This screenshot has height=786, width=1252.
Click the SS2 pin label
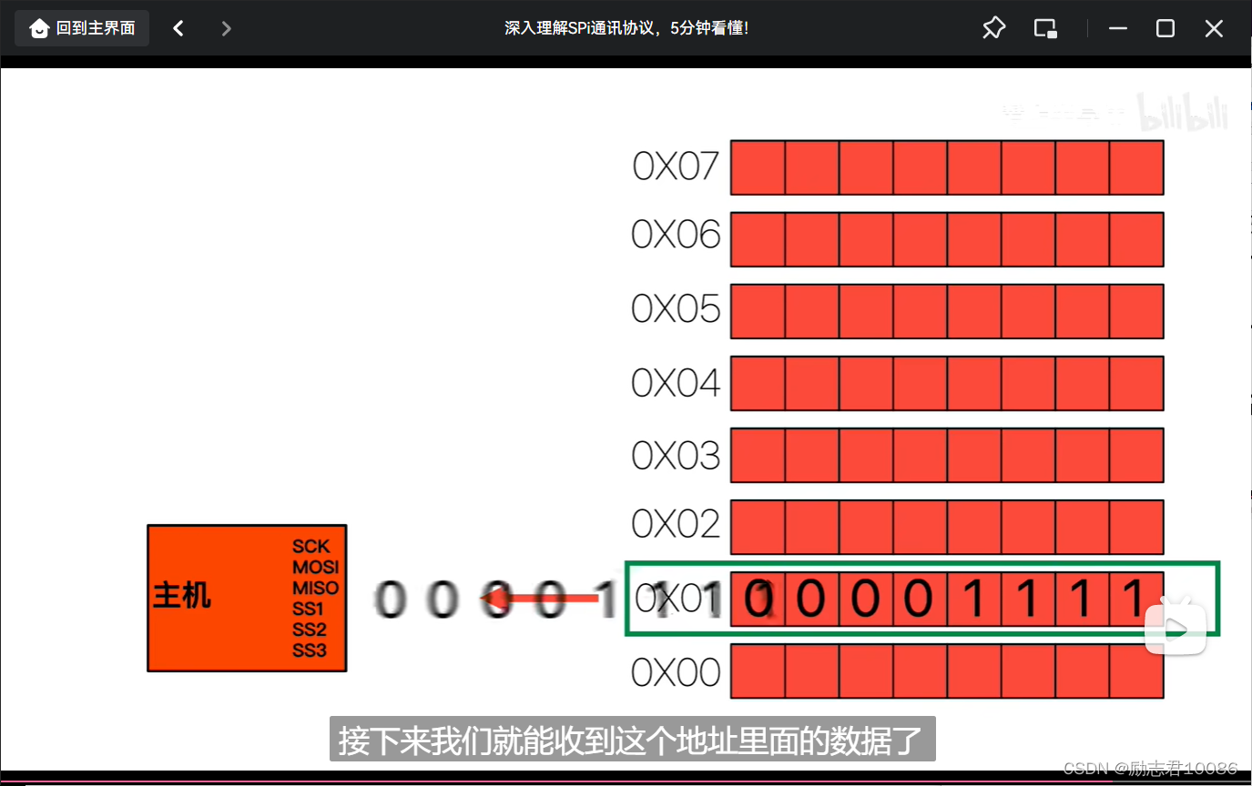coord(309,630)
